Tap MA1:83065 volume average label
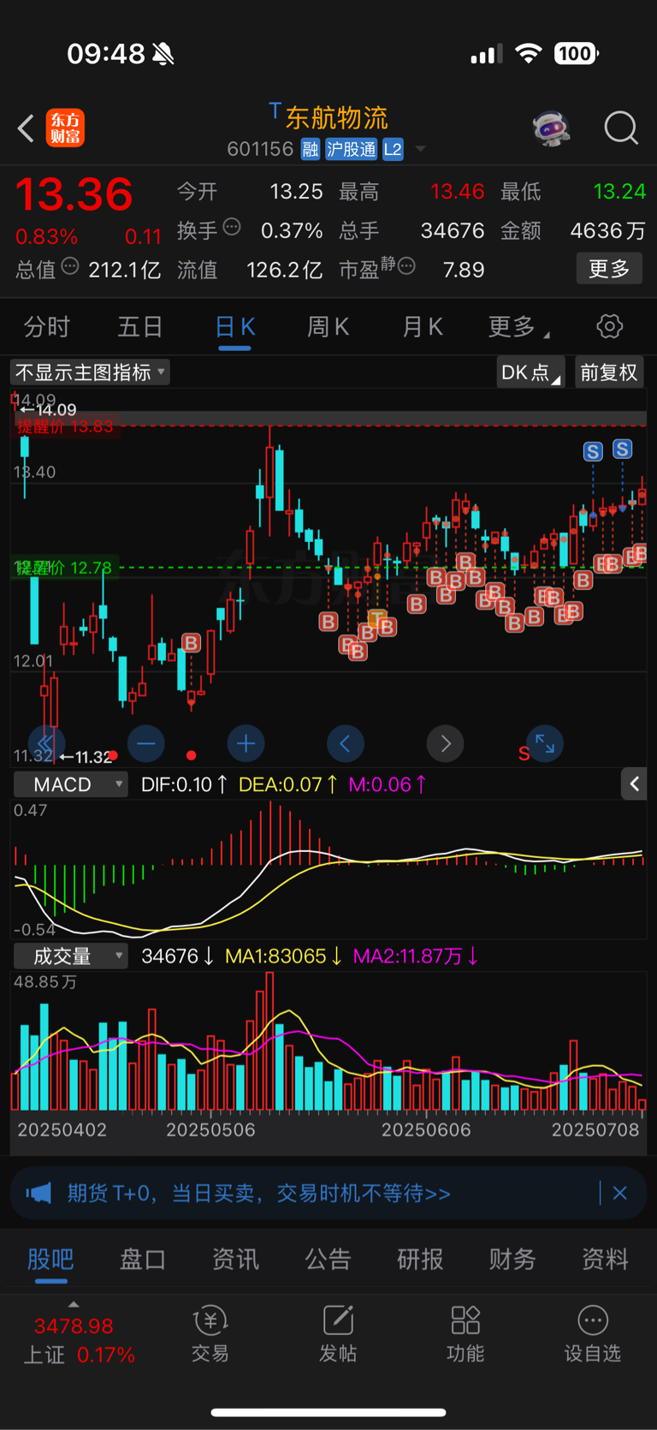Viewport: 657px width, 1430px height. pyautogui.click(x=283, y=956)
